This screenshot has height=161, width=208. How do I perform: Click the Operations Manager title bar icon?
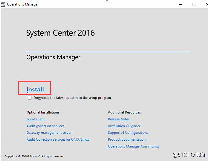coord(3,4)
